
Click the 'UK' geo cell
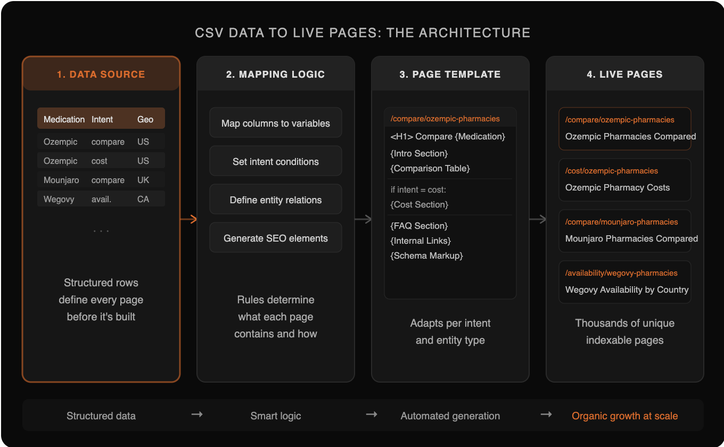pos(143,180)
